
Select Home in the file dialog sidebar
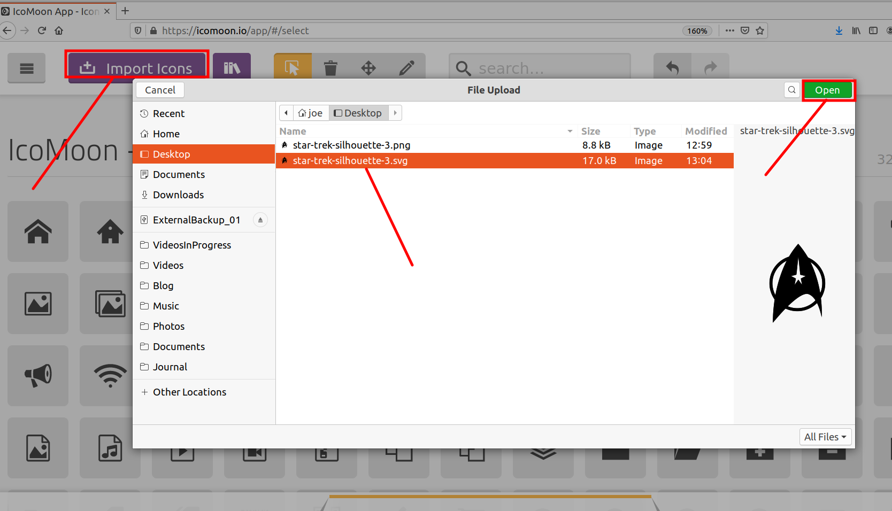(x=204, y=134)
